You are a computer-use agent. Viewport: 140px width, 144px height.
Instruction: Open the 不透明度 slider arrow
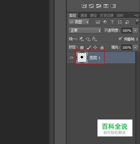point(135,31)
